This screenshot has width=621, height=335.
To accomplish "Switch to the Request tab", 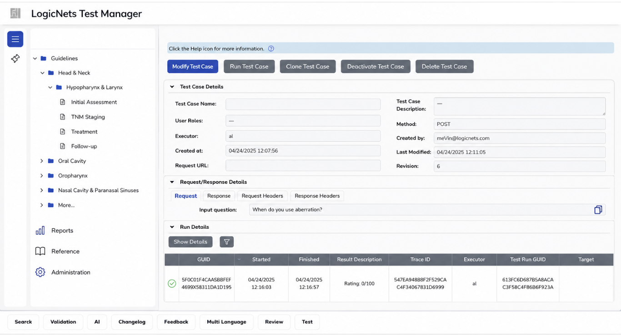I will coord(186,196).
